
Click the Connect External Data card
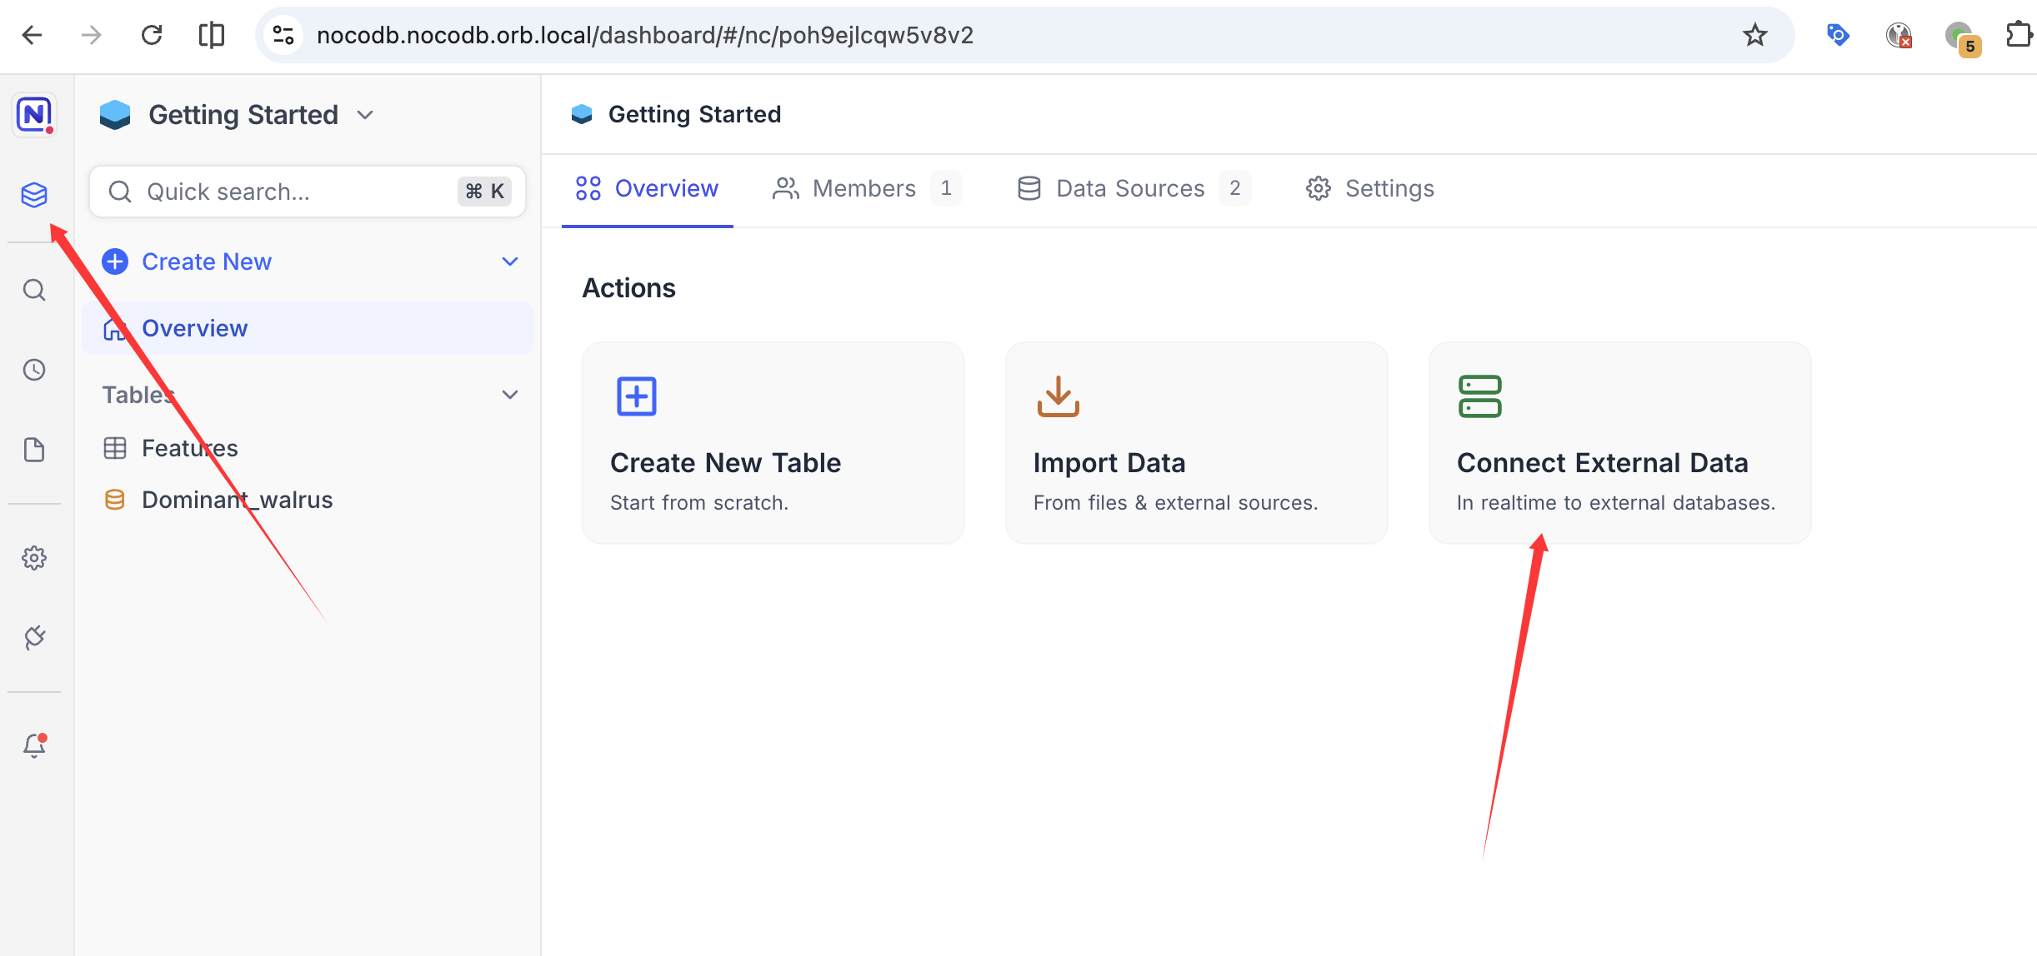(1619, 443)
